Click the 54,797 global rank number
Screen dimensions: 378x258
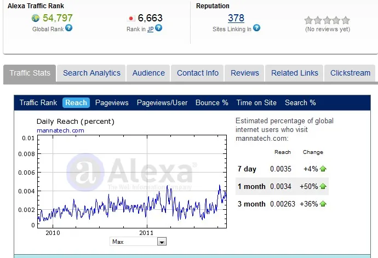[58, 18]
